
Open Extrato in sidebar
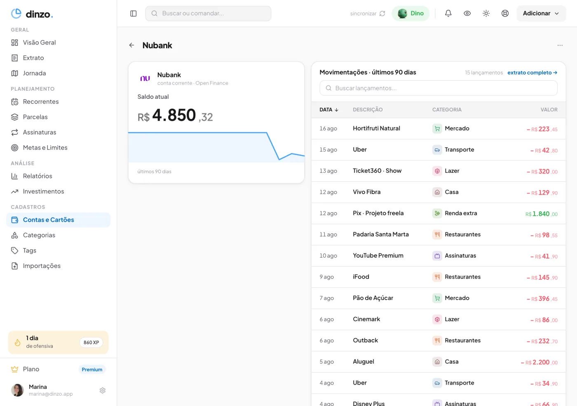[x=59, y=58]
